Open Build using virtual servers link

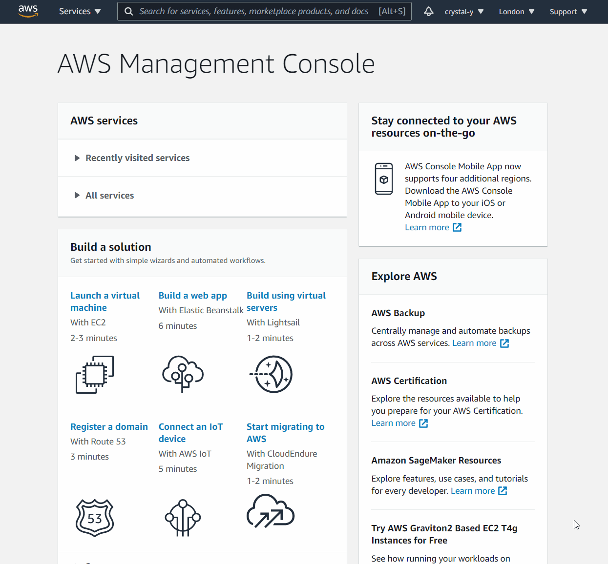click(x=286, y=302)
